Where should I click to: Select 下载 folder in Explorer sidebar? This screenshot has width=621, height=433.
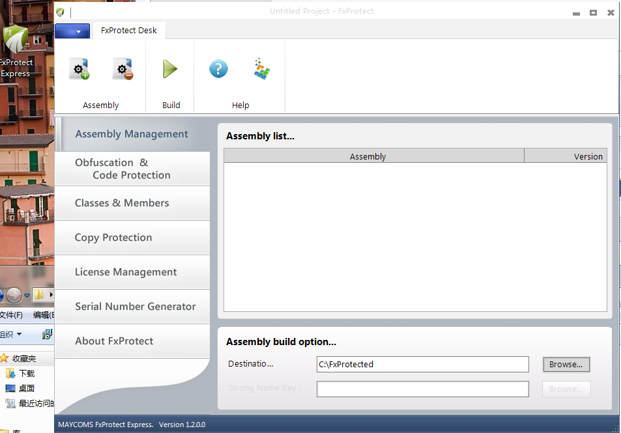pos(21,373)
